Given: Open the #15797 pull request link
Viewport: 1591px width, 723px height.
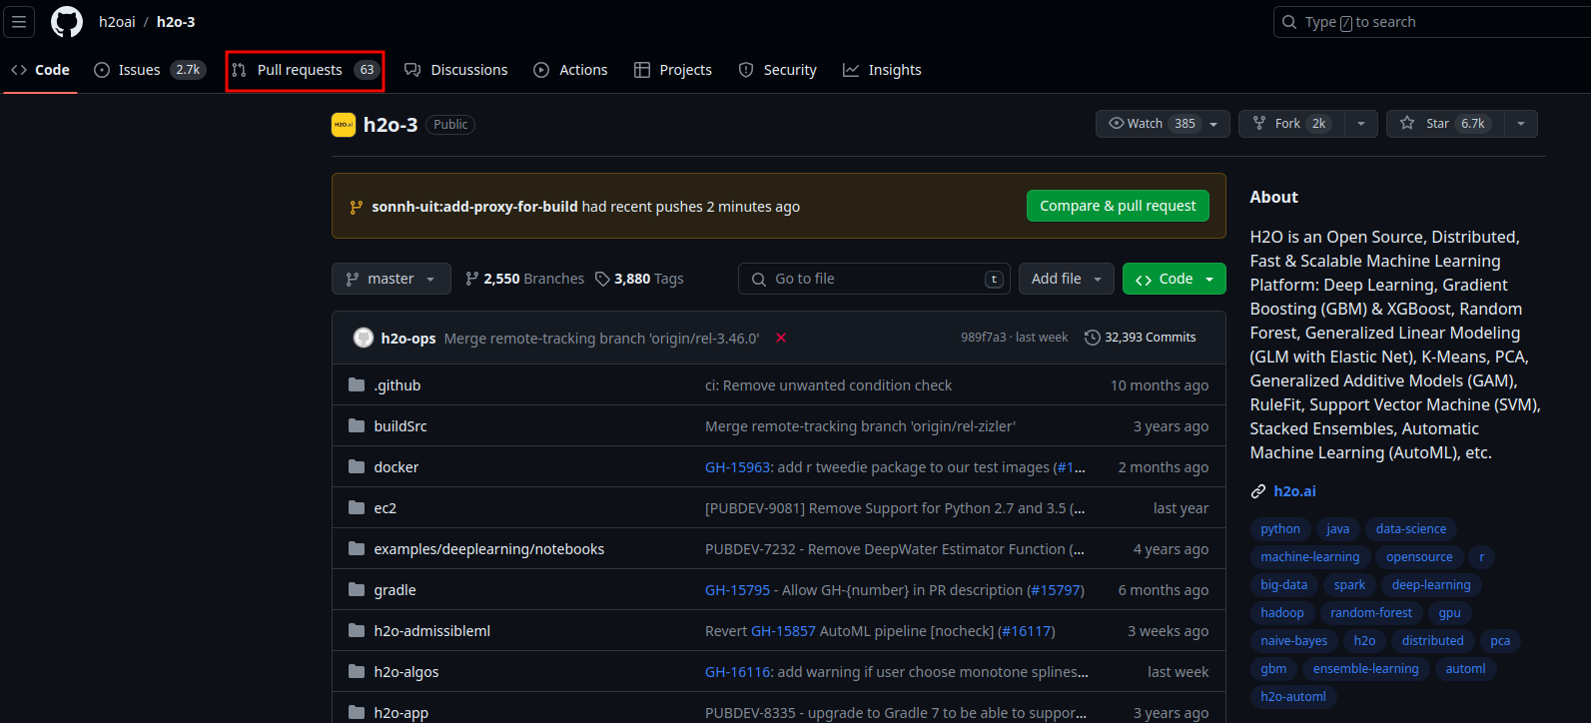Looking at the screenshot, I should click(1055, 590).
